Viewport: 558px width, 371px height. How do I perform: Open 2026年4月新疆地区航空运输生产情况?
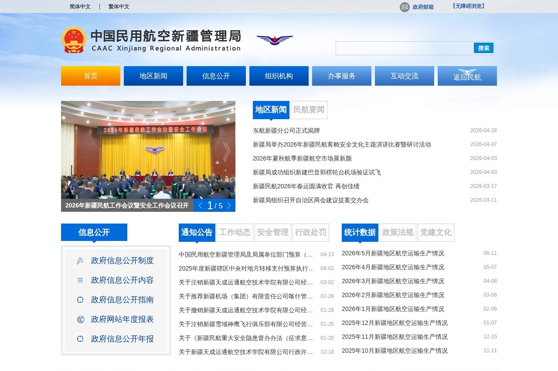[x=393, y=267]
